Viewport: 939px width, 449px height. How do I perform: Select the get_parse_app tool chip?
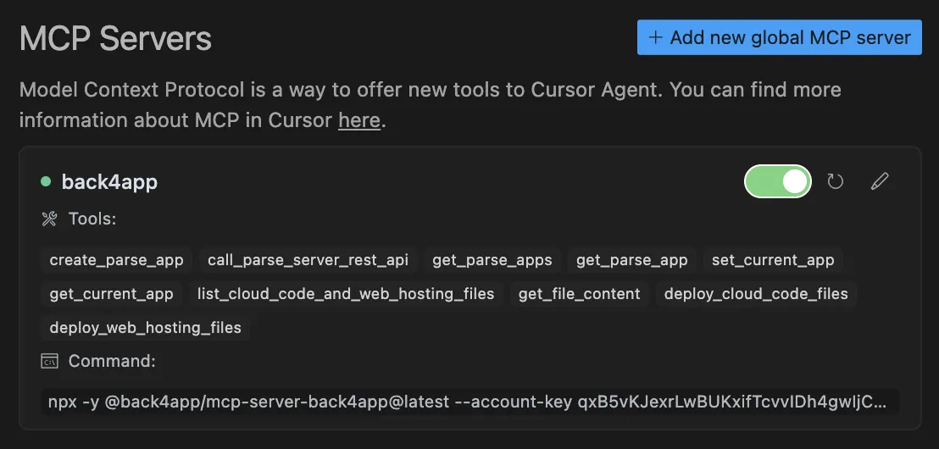tap(631, 260)
